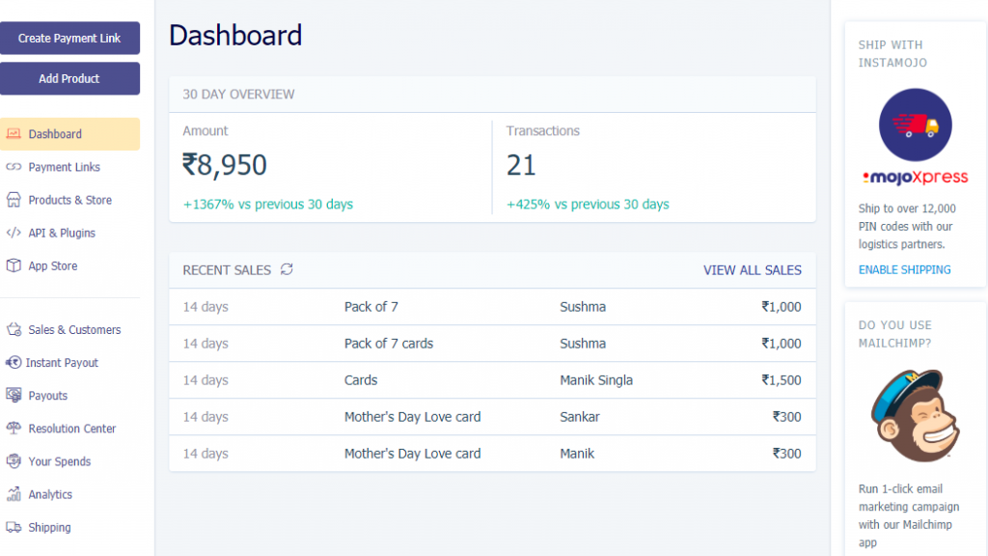Click the Sales & Customers basket icon
The image size is (988, 556).
[14, 330]
